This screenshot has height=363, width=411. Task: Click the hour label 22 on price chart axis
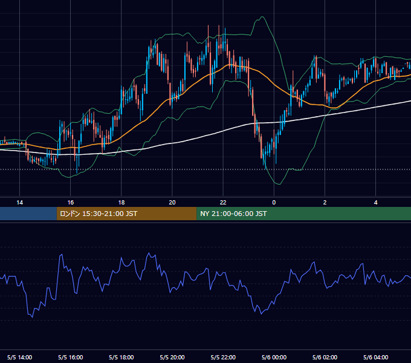pyautogui.click(x=223, y=203)
